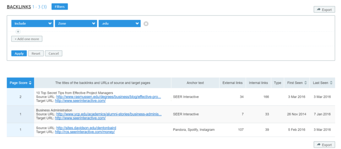Remove the .edu zone filter row

[x=146, y=24]
